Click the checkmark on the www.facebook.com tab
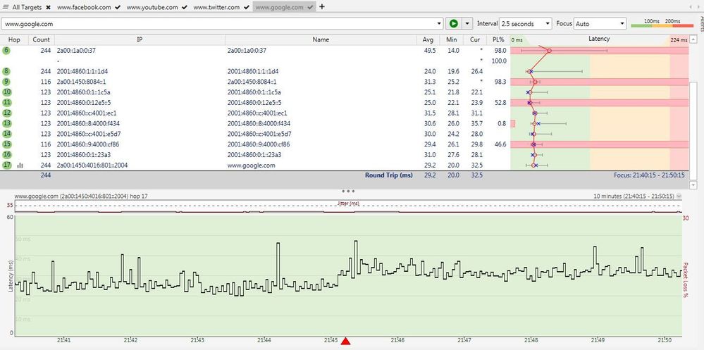This screenshot has height=350, width=704. click(117, 7)
